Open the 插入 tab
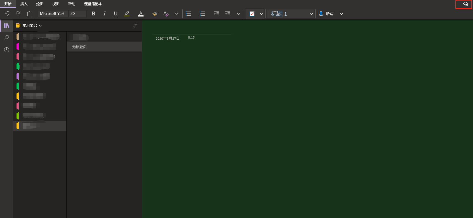This screenshot has height=218, width=473. point(24,4)
